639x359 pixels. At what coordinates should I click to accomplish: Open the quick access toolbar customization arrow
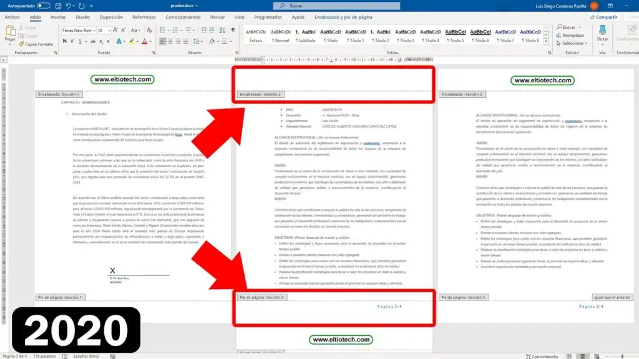(x=91, y=6)
